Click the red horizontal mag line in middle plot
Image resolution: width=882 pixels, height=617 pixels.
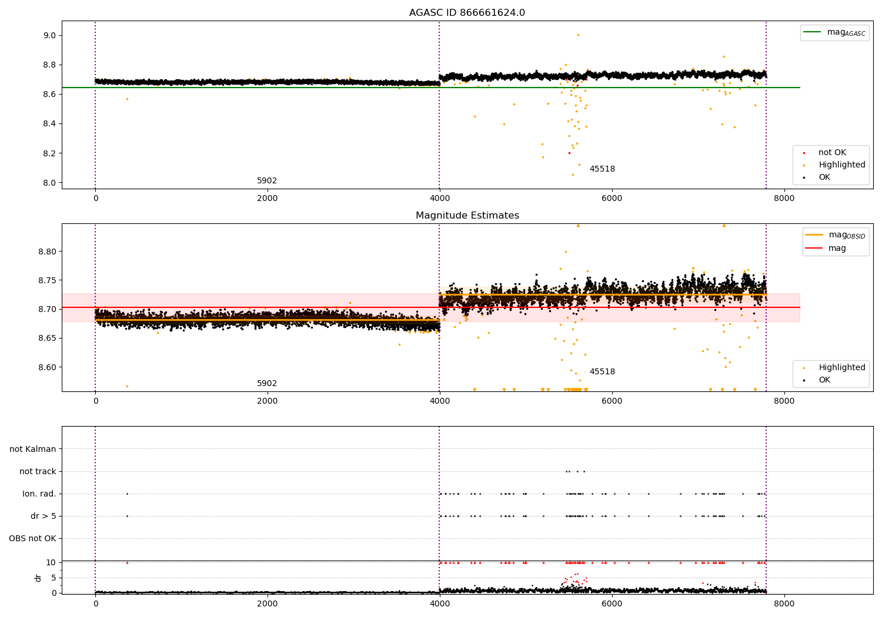pos(431,307)
